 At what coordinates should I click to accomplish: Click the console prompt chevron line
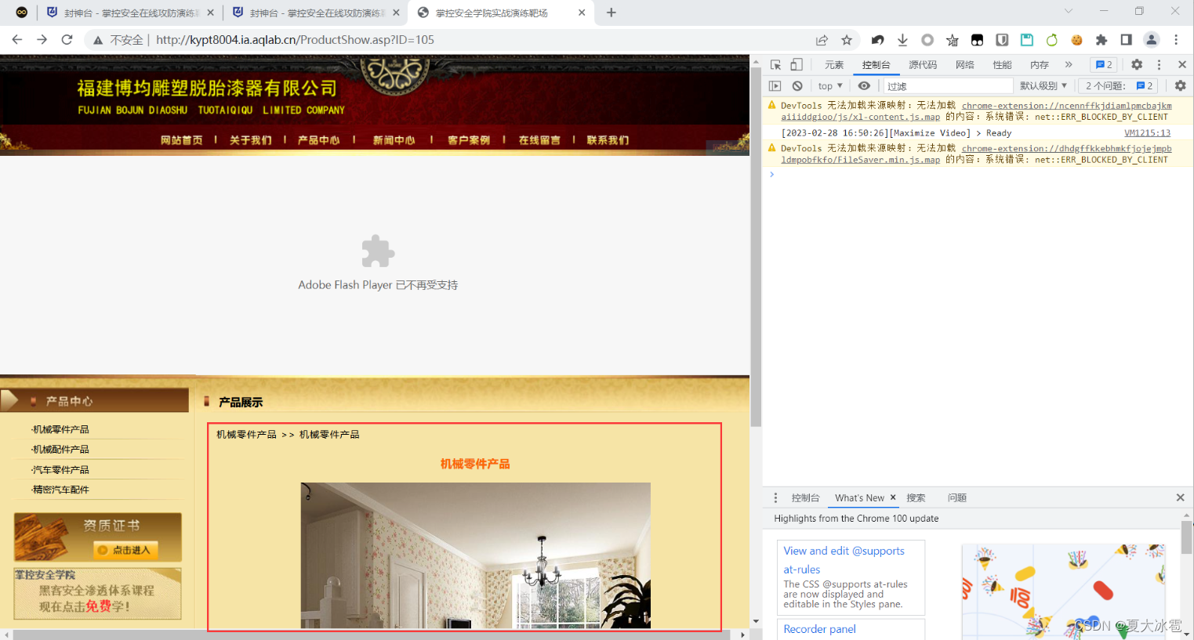click(978, 175)
